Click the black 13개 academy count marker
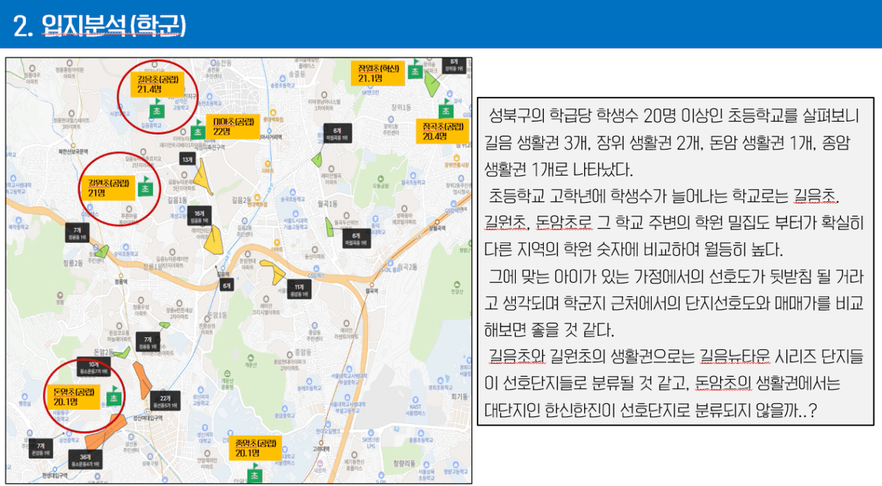 [x=188, y=160]
